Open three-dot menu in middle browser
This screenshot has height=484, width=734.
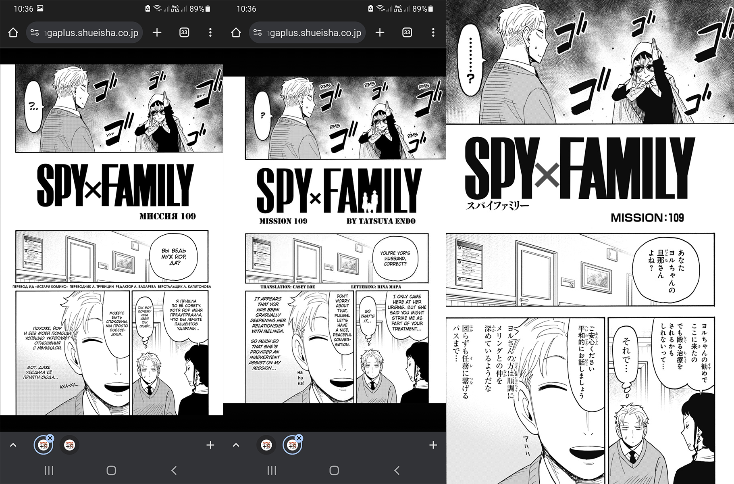click(x=433, y=33)
